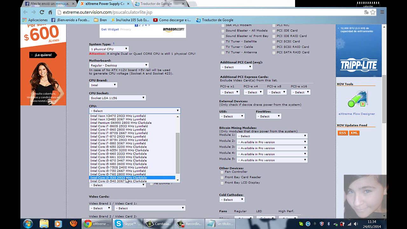Open the CPU Brand Intel dropdown
This screenshot has height=229, width=407.
[x=103, y=85]
